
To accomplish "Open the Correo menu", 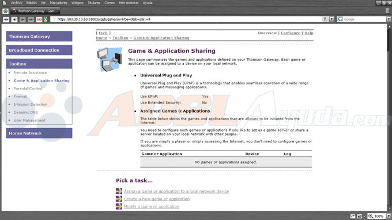I will (x=110, y=3).
